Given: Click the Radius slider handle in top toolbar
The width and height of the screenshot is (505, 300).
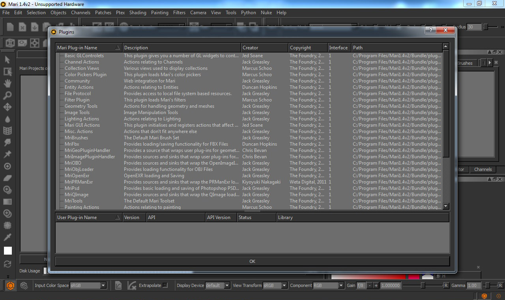Looking at the screenshot, I should click(486, 27).
